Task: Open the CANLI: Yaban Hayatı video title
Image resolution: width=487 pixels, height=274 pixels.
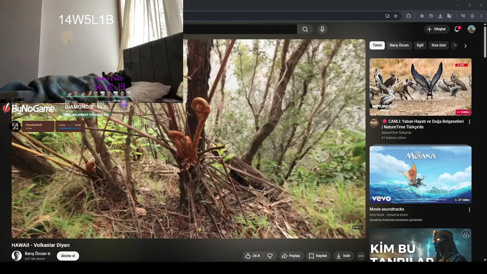Action: pos(423,124)
